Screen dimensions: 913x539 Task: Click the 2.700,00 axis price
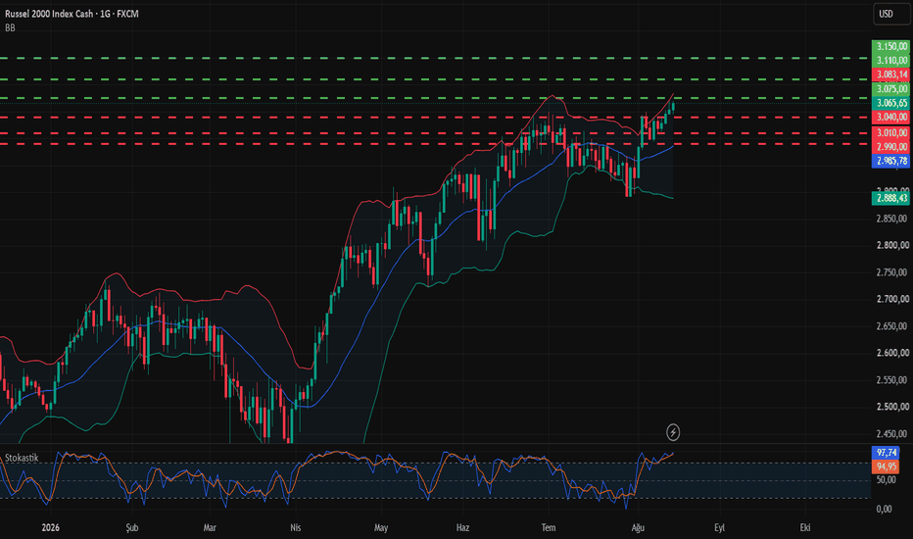click(892, 299)
